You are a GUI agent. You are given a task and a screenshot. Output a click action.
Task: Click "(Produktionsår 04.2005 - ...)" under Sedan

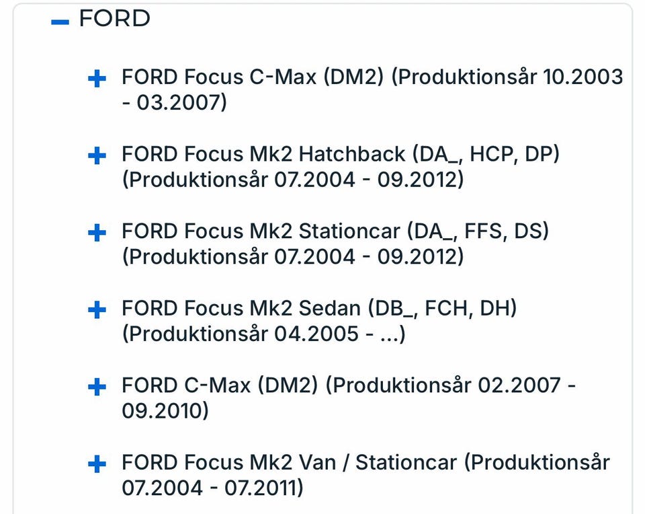263,334
